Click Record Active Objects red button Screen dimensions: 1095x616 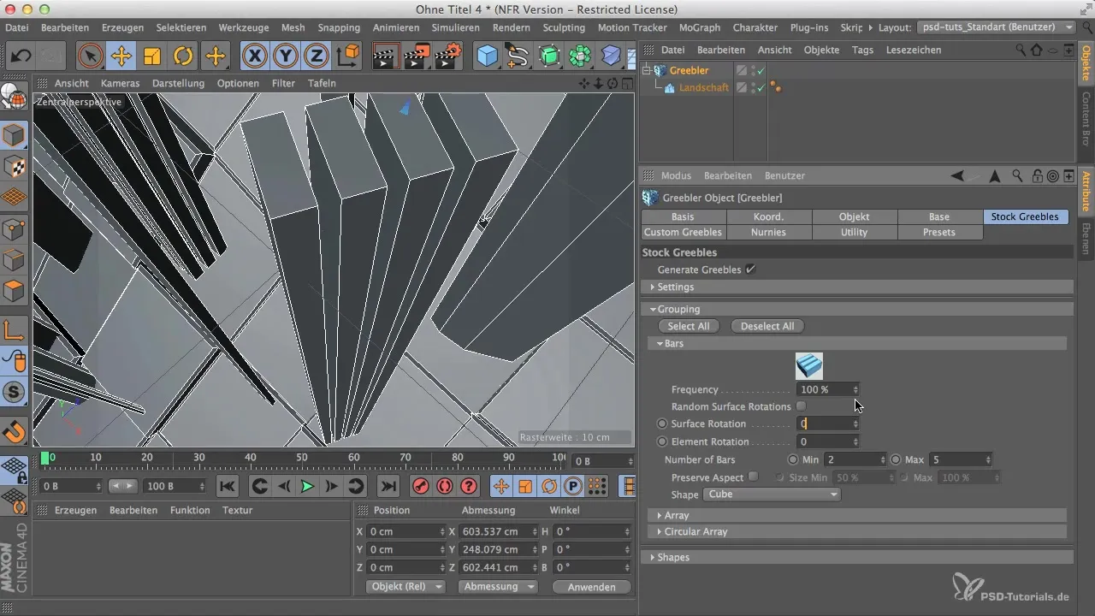(x=420, y=486)
